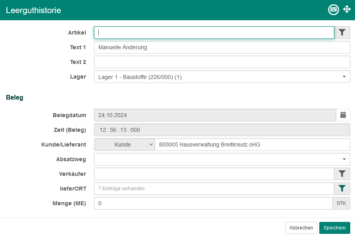355x237 pixels.
Task: Click the Verkäufer input field
Action: pyautogui.click(x=214, y=174)
